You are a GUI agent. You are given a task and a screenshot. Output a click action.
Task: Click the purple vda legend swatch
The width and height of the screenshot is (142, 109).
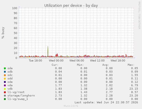click(5, 85)
